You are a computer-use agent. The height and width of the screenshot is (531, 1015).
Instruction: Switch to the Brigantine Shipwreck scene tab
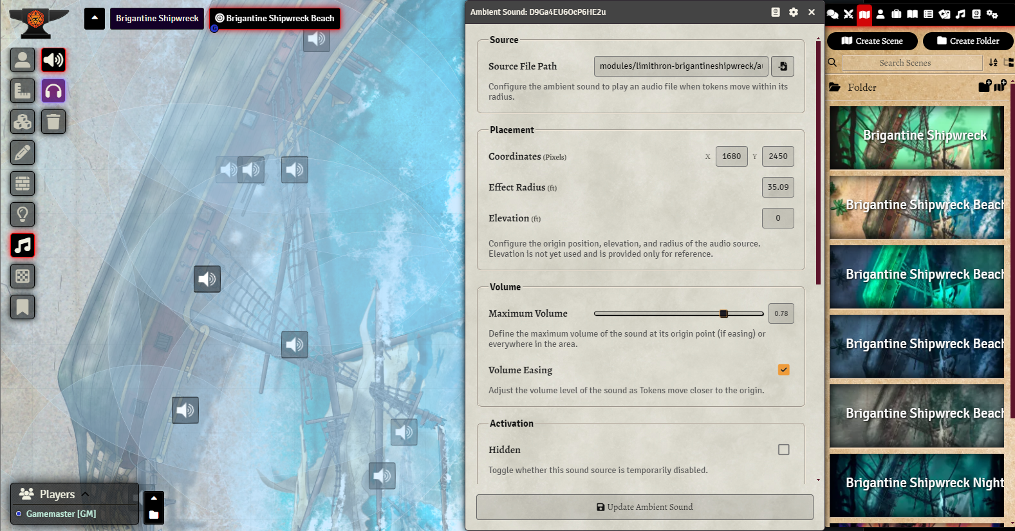click(x=157, y=18)
